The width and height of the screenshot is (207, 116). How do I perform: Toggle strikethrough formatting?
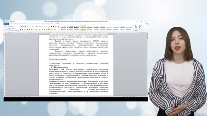pos(27,29)
